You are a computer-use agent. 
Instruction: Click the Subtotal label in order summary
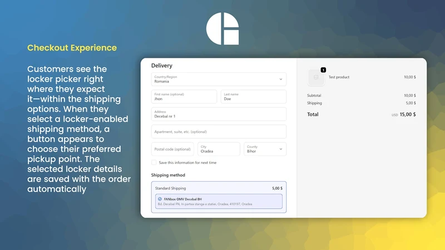314,96
